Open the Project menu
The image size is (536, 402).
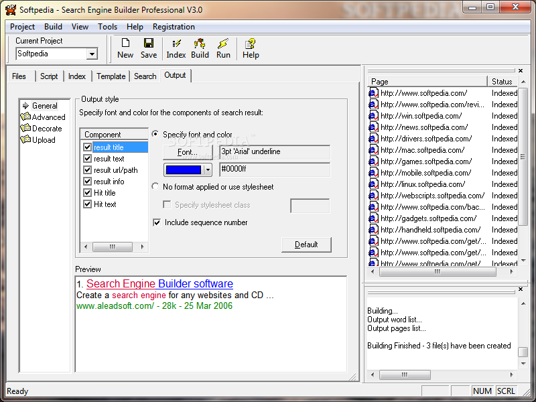(22, 27)
